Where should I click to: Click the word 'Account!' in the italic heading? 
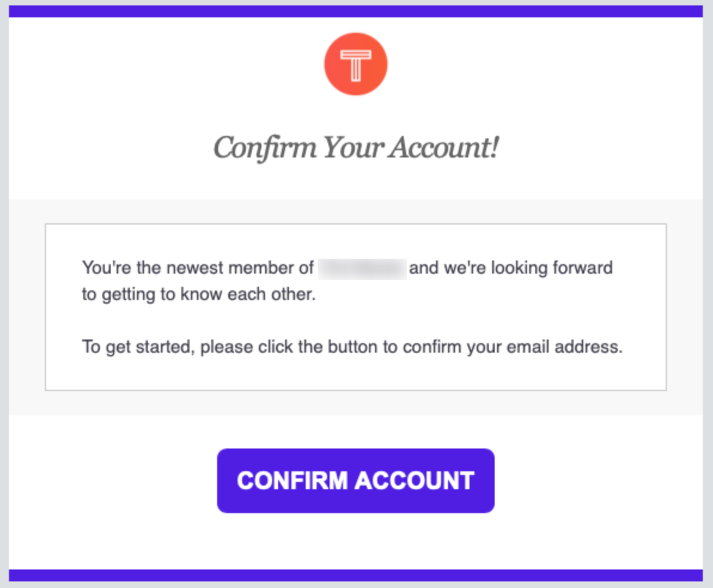(x=444, y=147)
